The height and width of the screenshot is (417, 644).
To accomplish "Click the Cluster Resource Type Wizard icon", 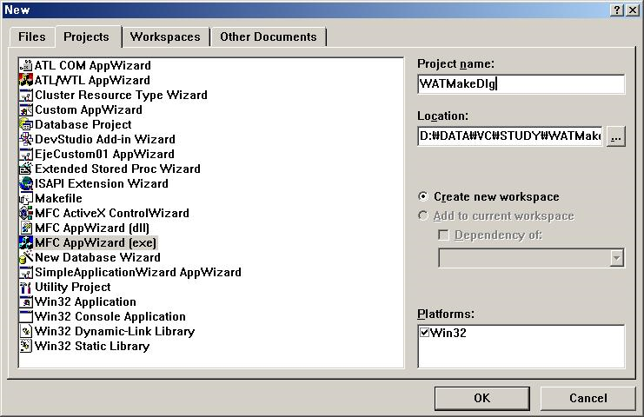I will (x=26, y=95).
